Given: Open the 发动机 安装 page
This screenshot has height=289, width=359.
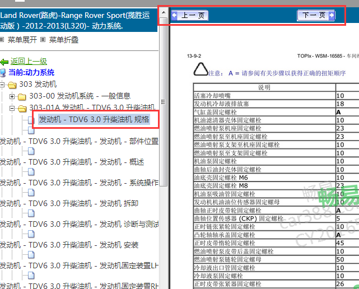Looking at the screenshot, I should coord(69,245).
